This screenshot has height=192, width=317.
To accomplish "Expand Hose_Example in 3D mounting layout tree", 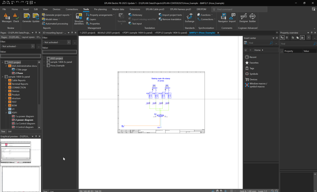I will click(x=44, y=66).
